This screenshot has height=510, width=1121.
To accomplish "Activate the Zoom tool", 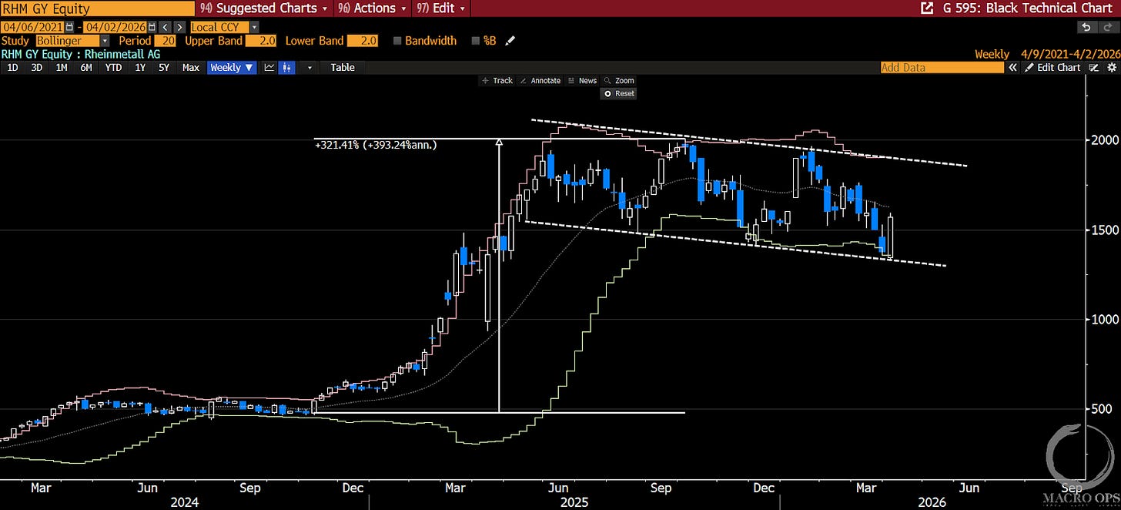I will point(619,80).
